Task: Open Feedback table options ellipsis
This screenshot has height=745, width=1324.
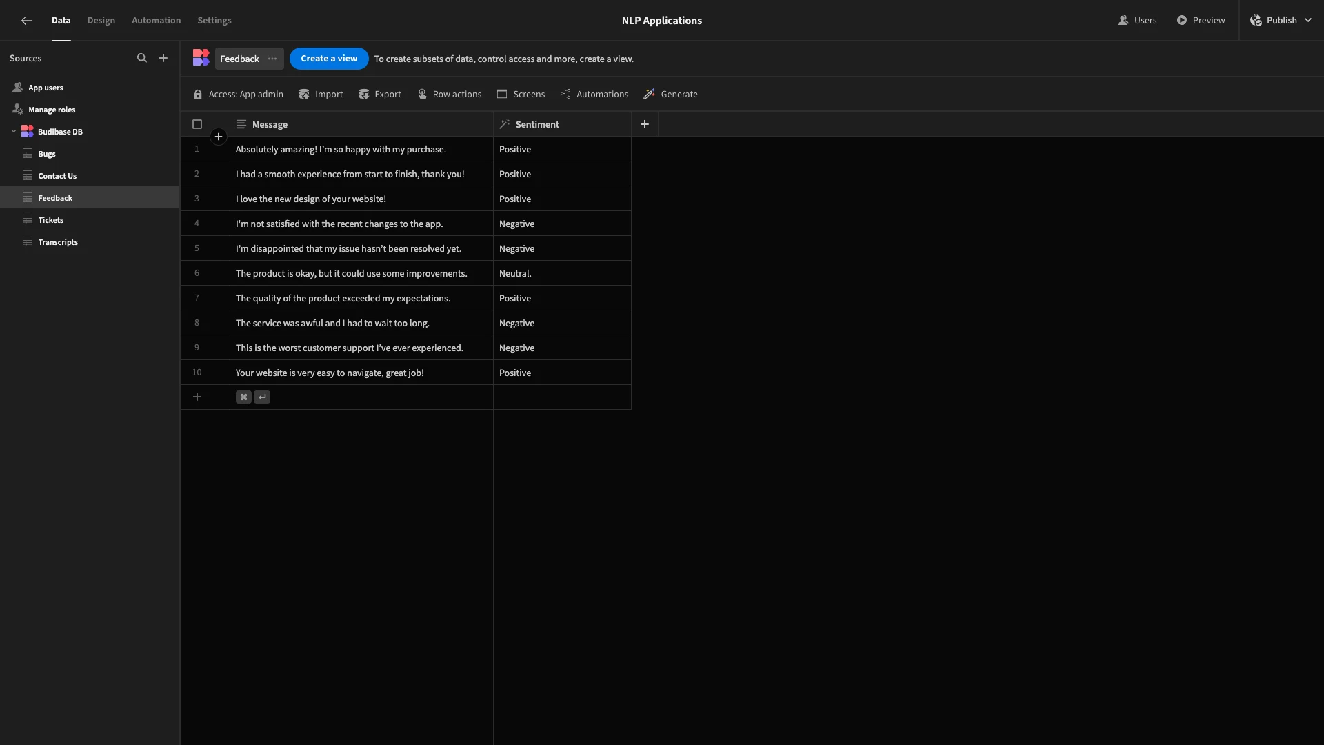Action: pyautogui.click(x=272, y=59)
